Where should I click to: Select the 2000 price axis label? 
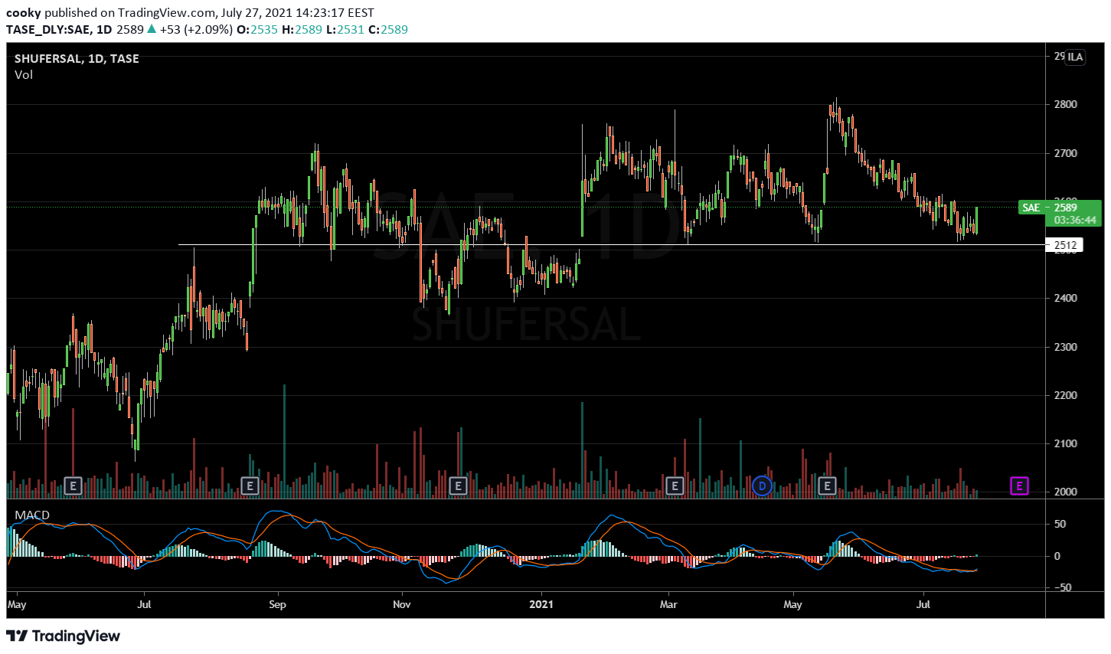click(x=1065, y=492)
